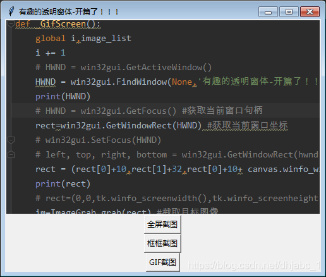This screenshot has width=326, height=277.
Task: Click the 'rect = (rect[0]+10' code line
Action: click(177, 169)
